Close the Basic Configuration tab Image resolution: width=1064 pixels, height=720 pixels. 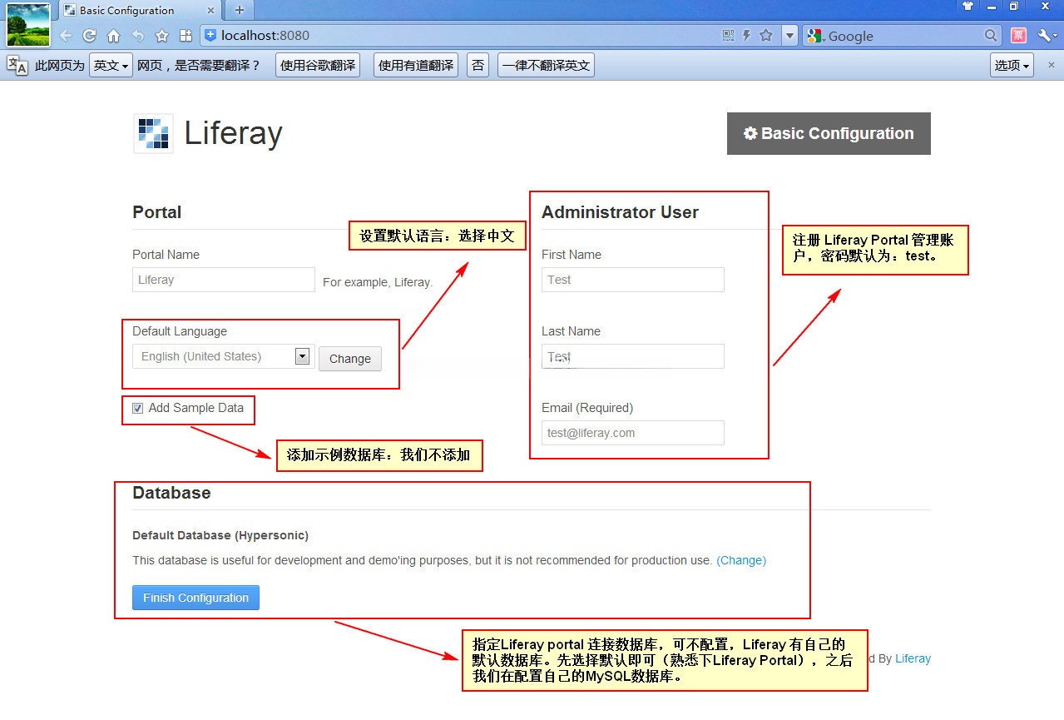211,11
